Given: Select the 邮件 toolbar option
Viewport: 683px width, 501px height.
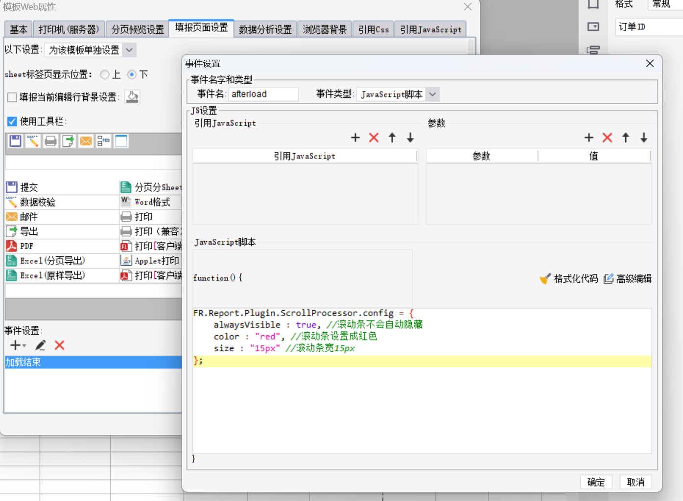Looking at the screenshot, I should [62, 217].
